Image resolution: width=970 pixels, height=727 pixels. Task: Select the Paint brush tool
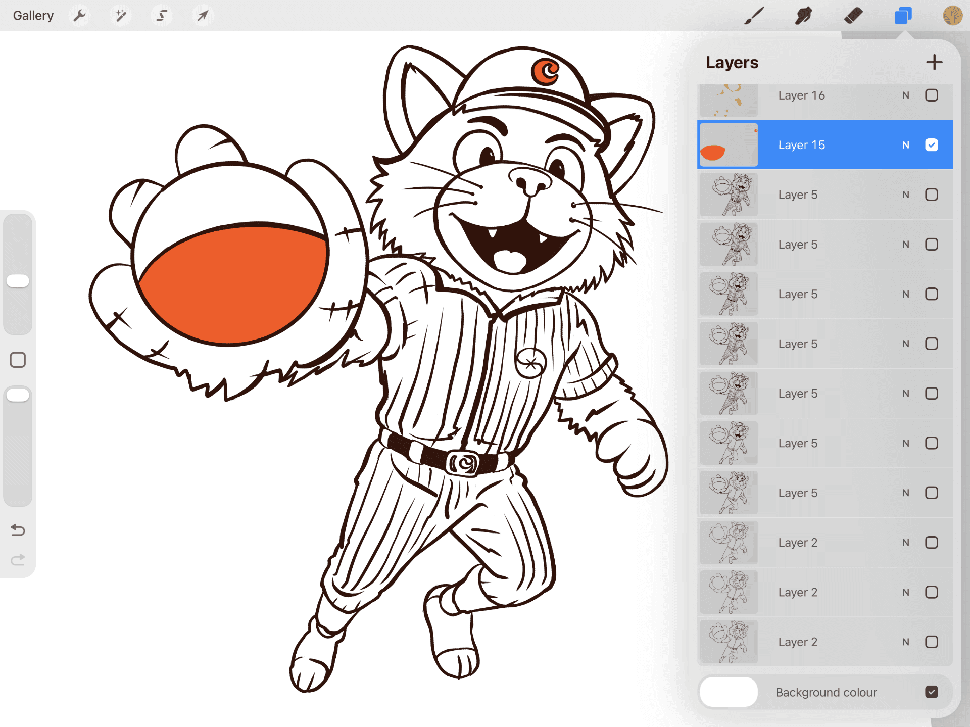click(754, 16)
